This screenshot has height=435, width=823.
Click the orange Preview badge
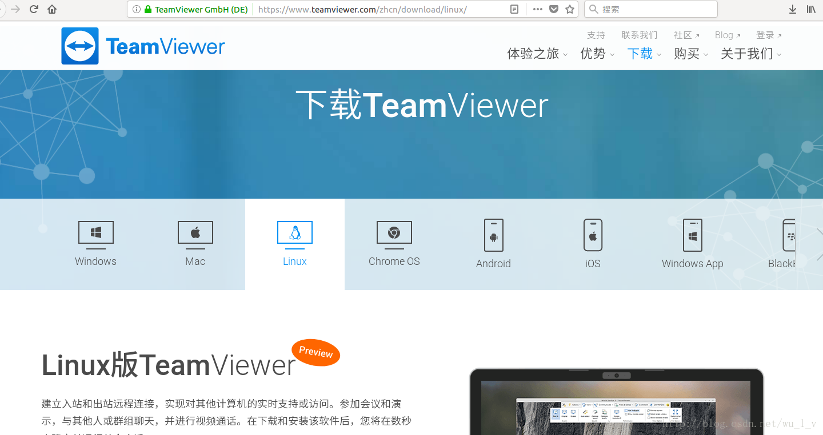click(x=316, y=352)
